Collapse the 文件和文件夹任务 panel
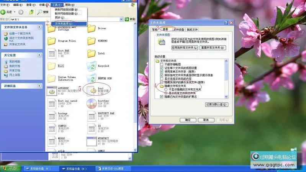306x172 pixels. click(39, 27)
